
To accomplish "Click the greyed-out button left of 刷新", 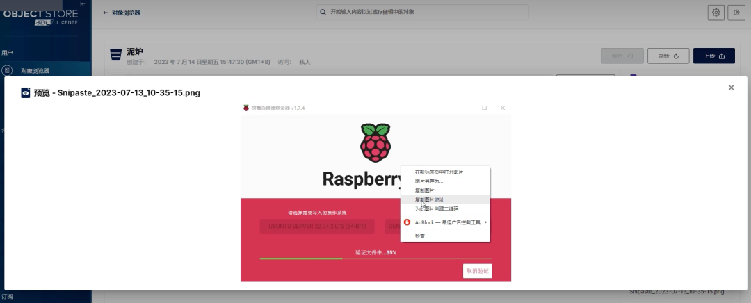I will (622, 56).
